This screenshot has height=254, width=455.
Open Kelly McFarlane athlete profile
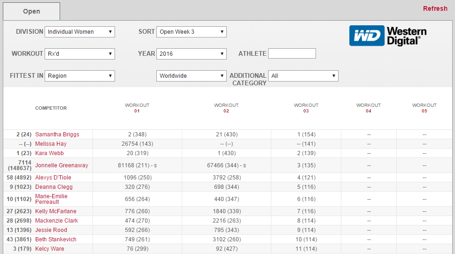(56, 211)
